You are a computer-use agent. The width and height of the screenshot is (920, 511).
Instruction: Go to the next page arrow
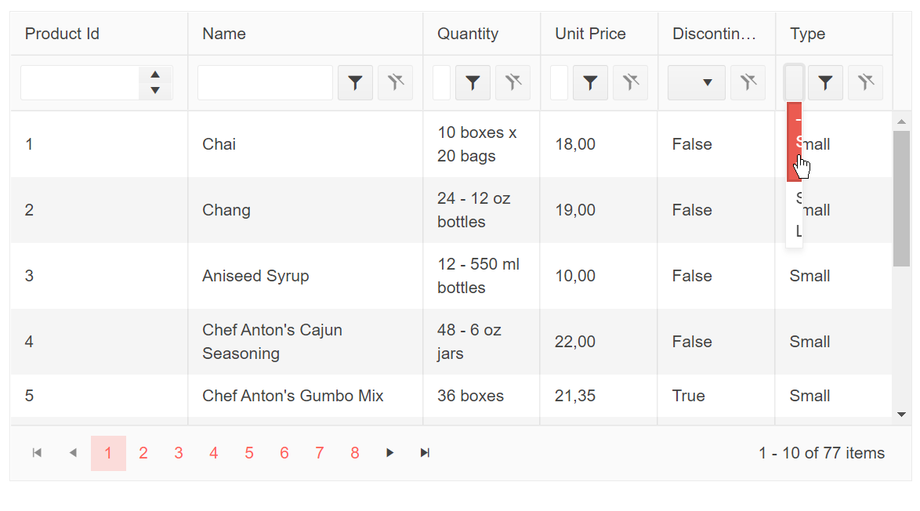(389, 453)
